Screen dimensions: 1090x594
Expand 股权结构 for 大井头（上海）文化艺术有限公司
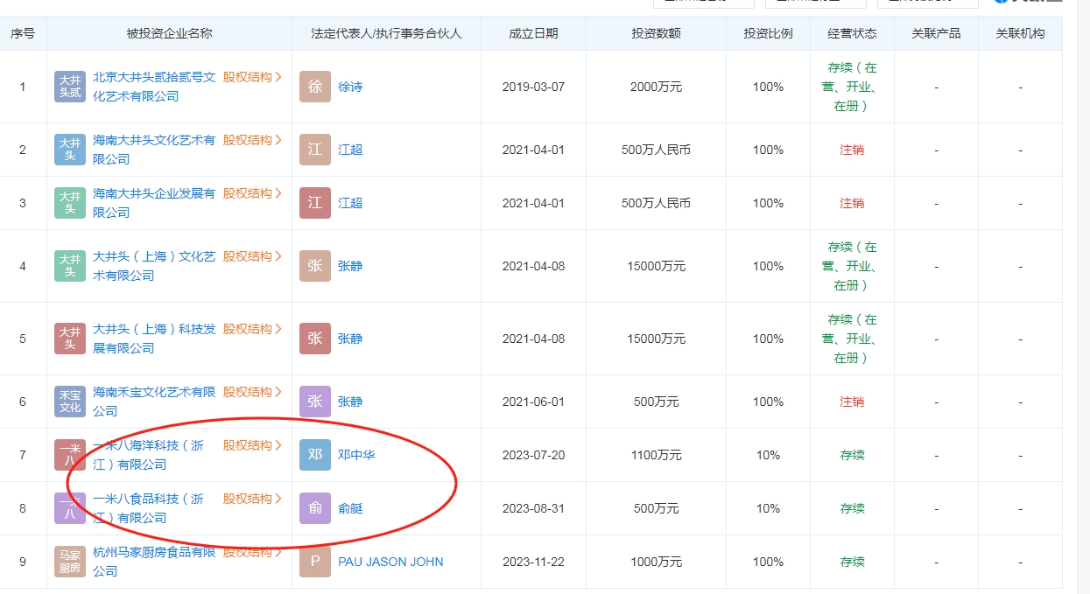tap(252, 256)
